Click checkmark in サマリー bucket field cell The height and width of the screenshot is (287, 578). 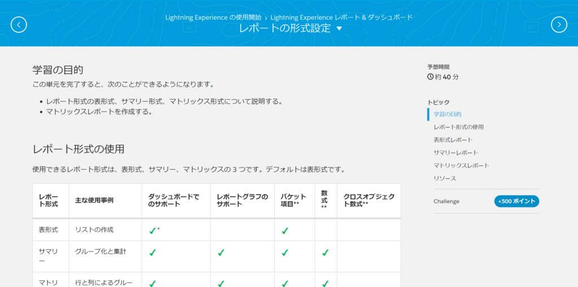(284, 253)
